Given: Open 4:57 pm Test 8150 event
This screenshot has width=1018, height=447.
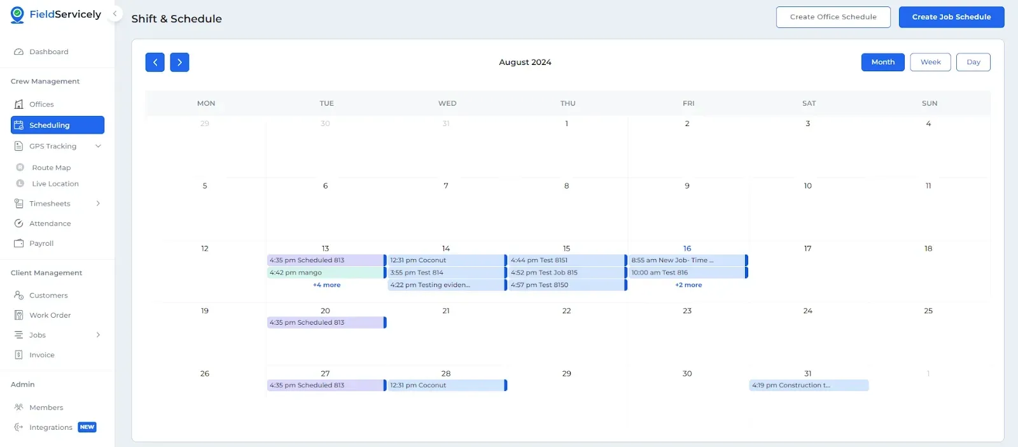Looking at the screenshot, I should tap(568, 285).
